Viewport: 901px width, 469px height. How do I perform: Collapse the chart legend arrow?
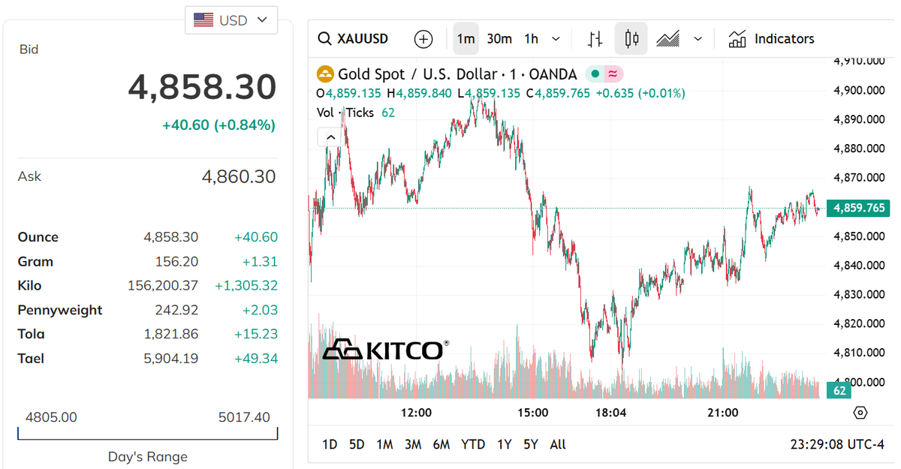pos(329,137)
